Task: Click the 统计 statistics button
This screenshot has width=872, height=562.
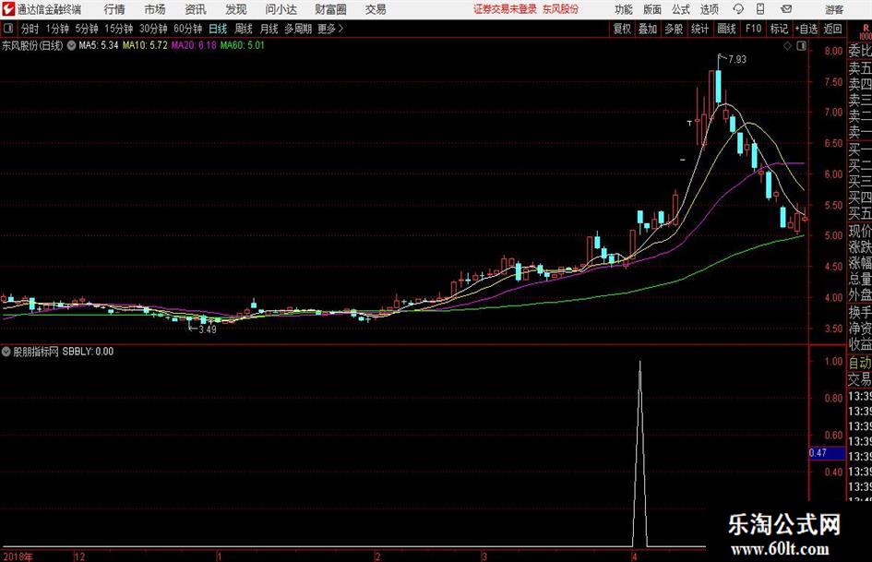Action: [x=699, y=29]
